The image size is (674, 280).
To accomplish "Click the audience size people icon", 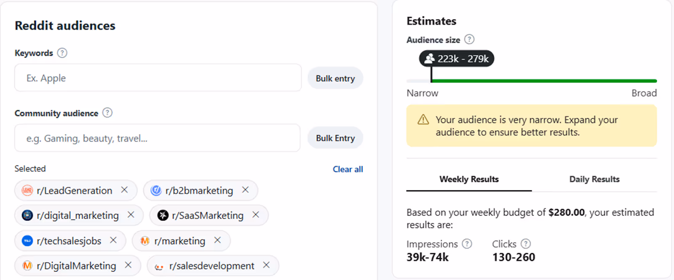I will click(x=429, y=59).
